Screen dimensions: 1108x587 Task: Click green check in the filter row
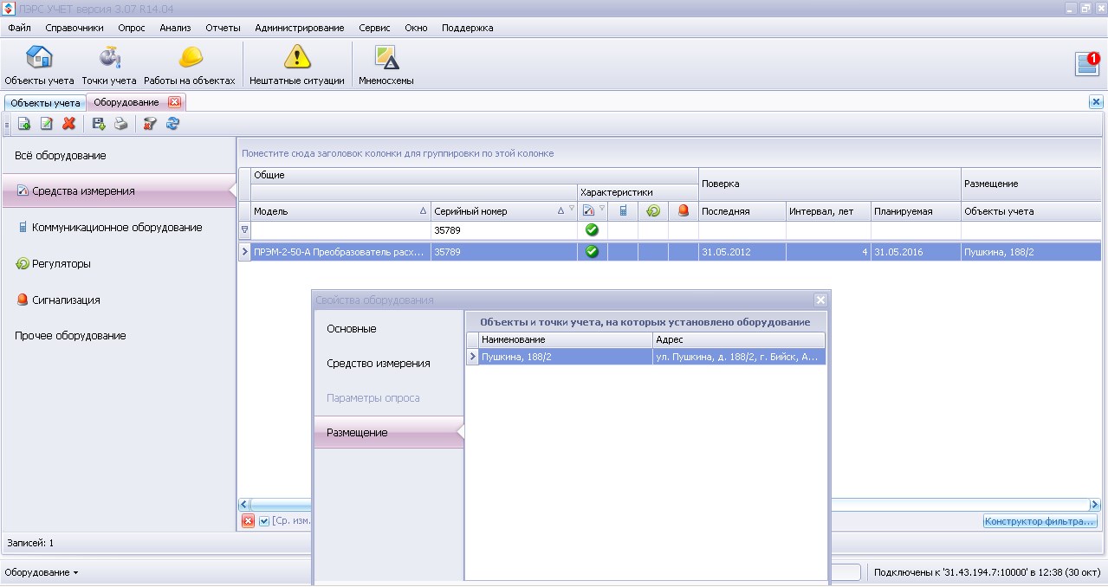pyautogui.click(x=593, y=230)
